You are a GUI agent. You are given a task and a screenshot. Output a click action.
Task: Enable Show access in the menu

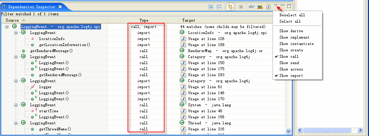[291, 69]
